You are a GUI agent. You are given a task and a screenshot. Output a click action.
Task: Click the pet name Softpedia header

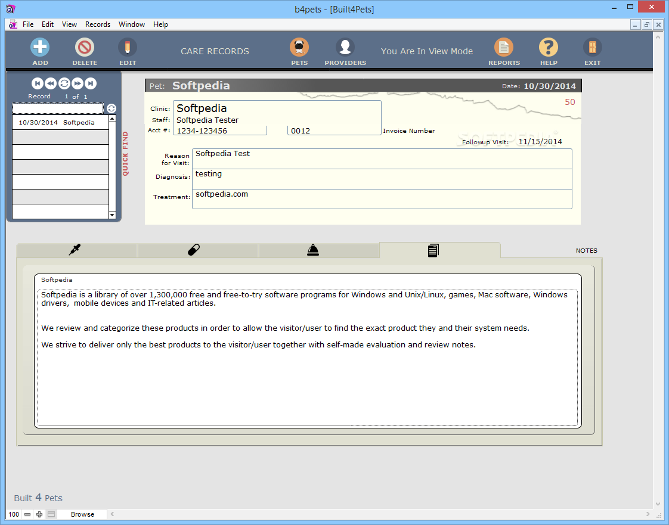[x=201, y=86]
